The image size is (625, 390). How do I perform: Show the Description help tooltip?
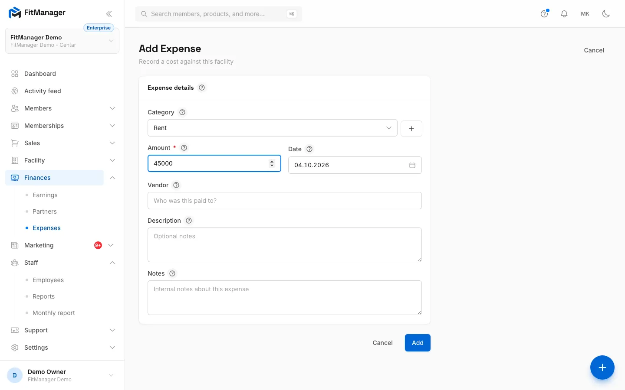click(189, 221)
